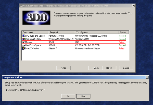153x105 pixels.
Task: Click the DirectX Version yellow icon
Action: click(23, 48)
